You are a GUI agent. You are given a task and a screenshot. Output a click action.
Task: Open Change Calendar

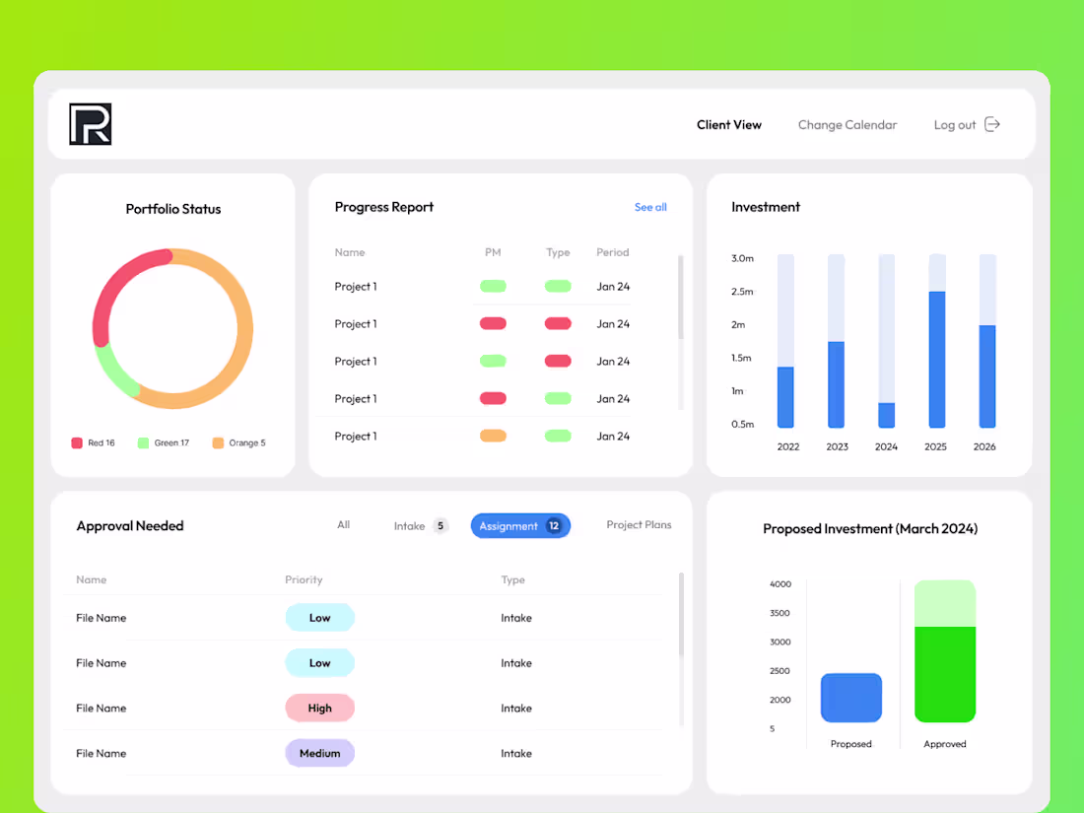[847, 124]
